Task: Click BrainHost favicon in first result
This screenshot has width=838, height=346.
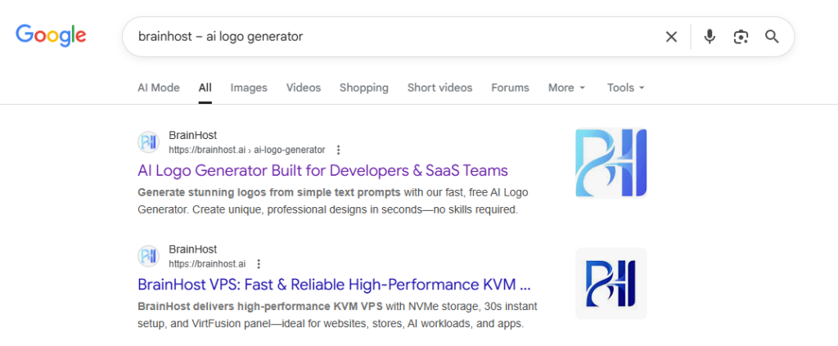Action: [x=148, y=142]
